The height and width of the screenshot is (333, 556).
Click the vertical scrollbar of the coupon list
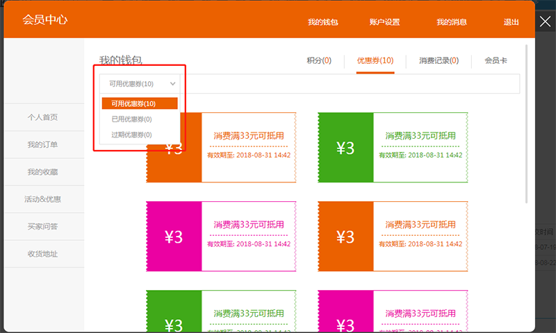[526, 125]
